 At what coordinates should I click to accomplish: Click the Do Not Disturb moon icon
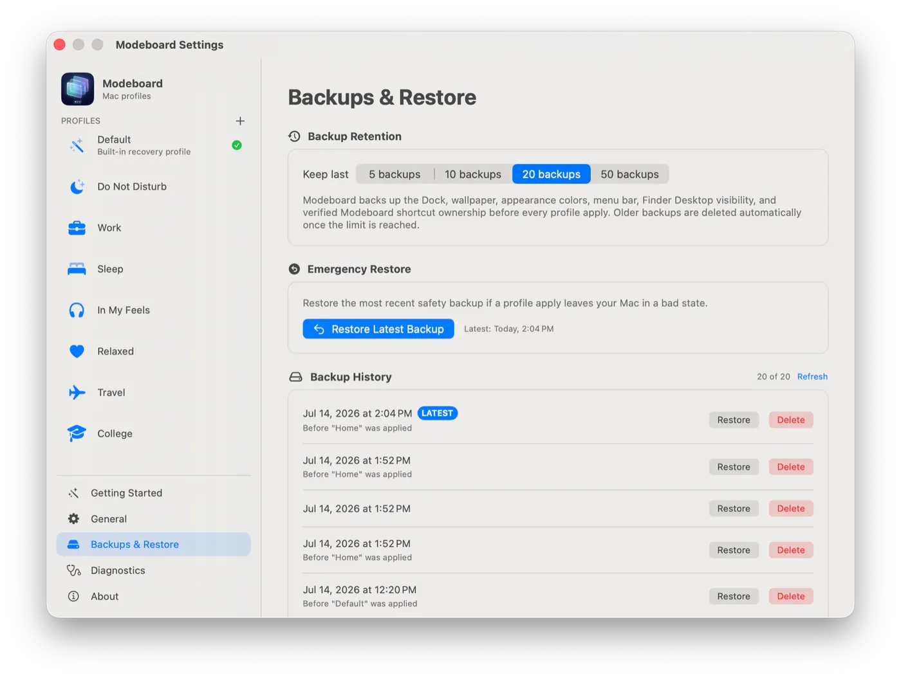pyautogui.click(x=77, y=186)
